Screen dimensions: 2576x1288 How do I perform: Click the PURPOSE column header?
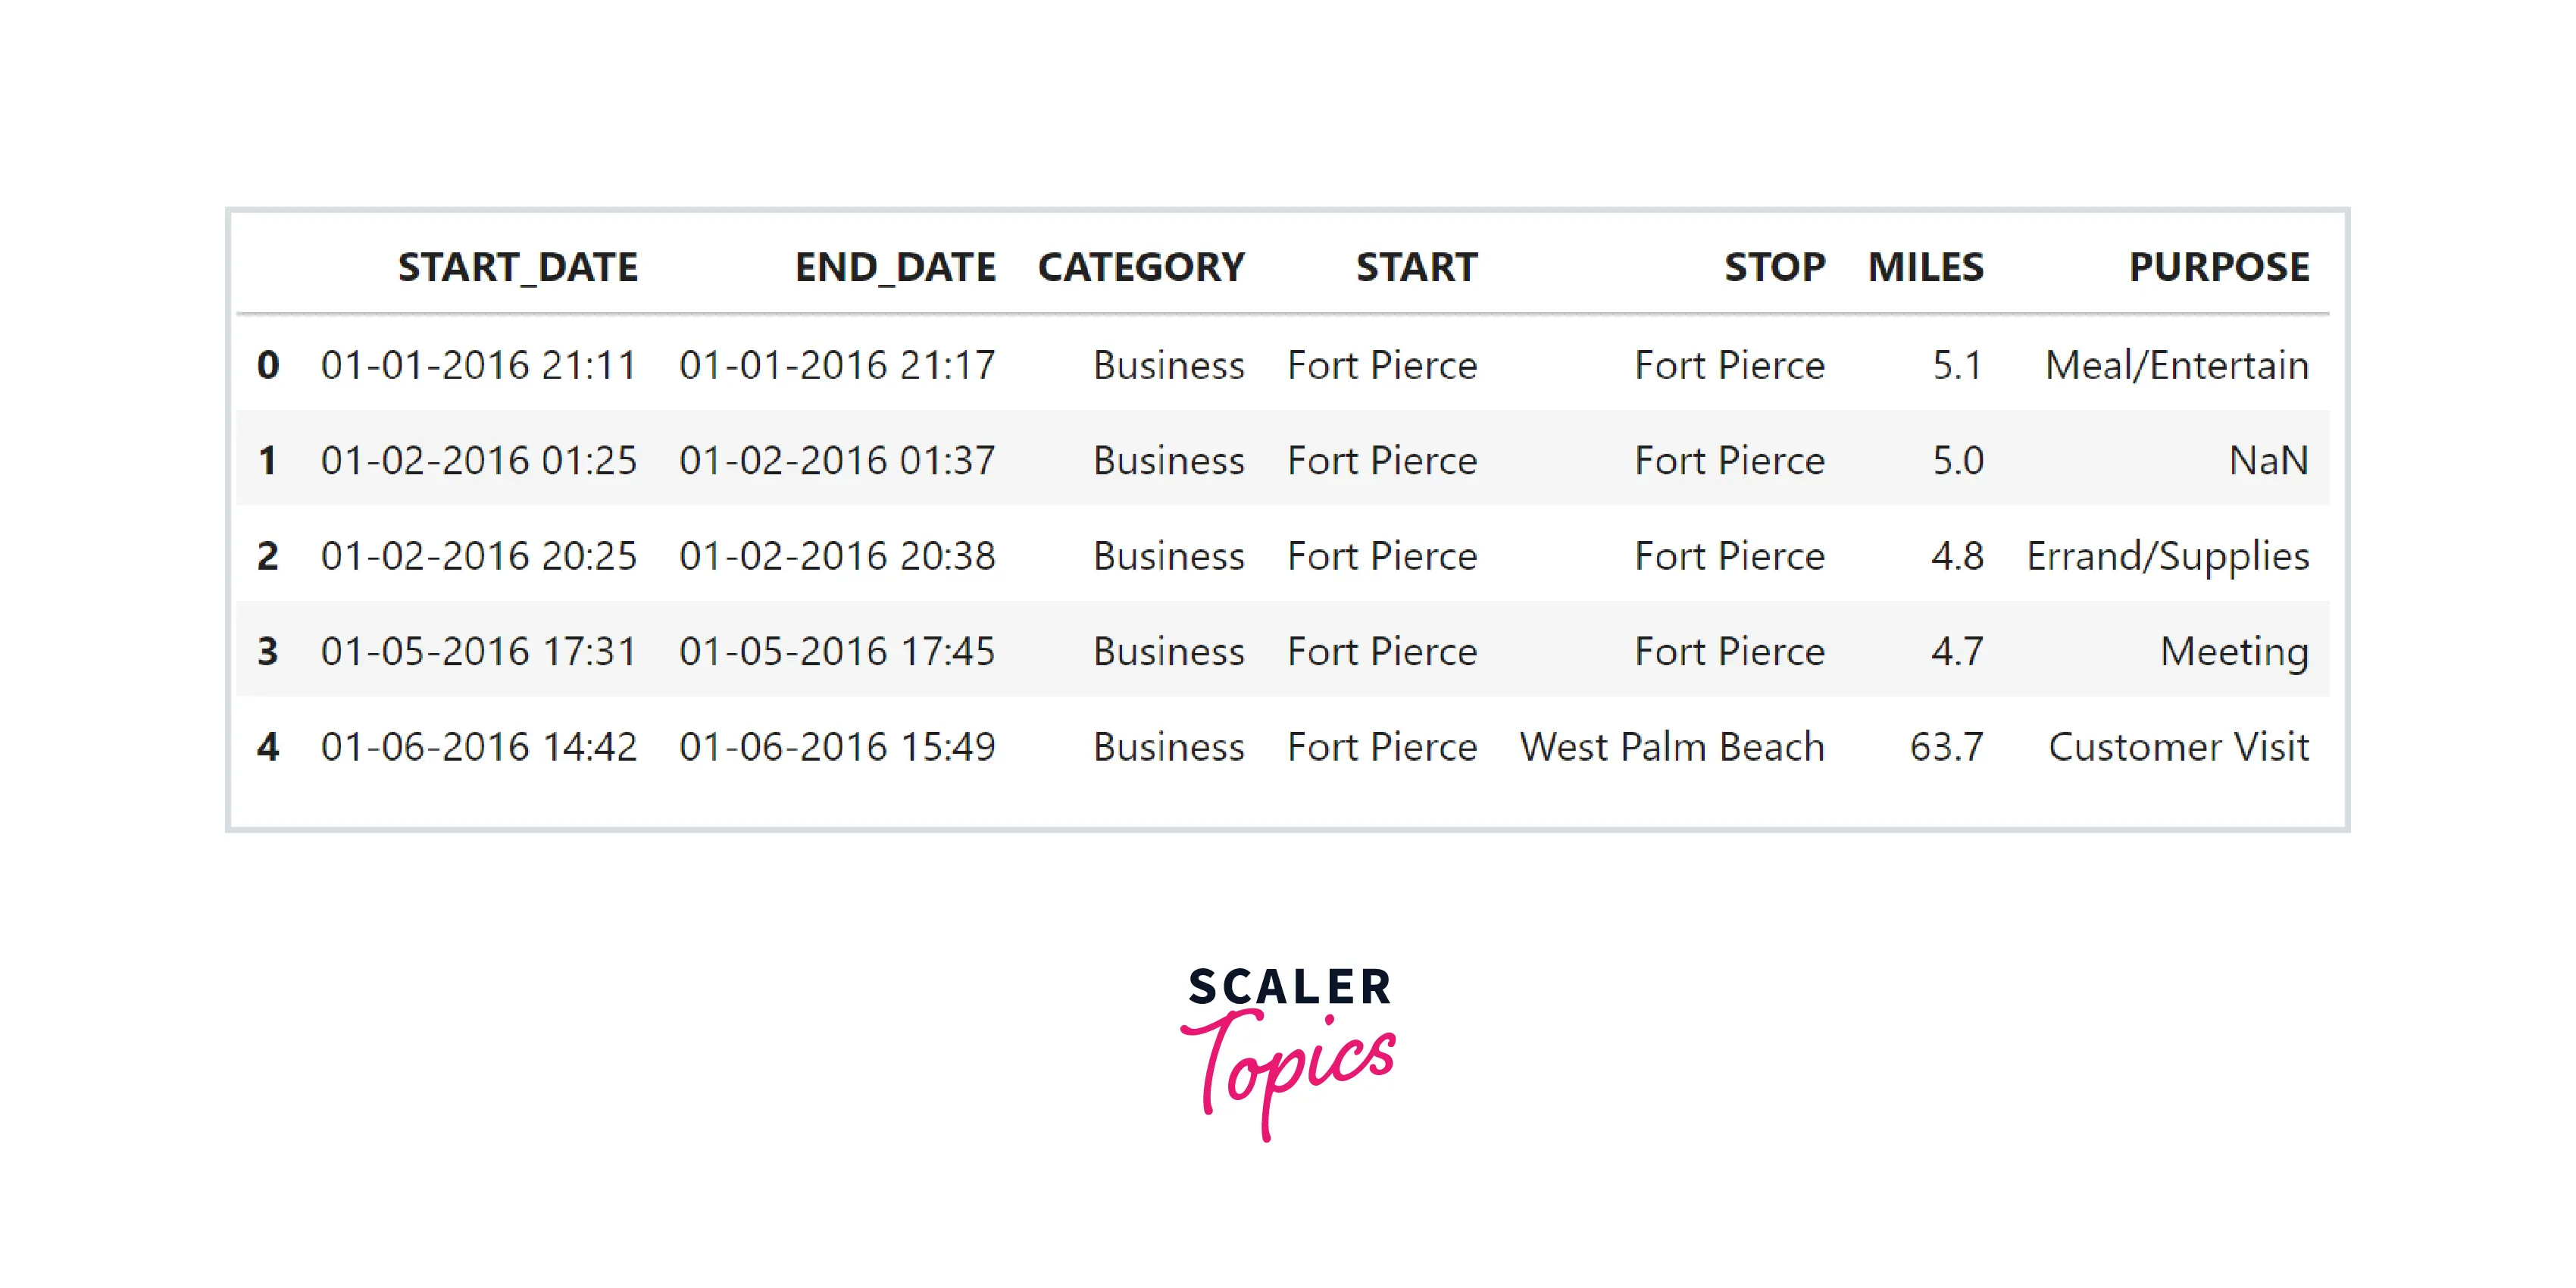tap(2218, 268)
